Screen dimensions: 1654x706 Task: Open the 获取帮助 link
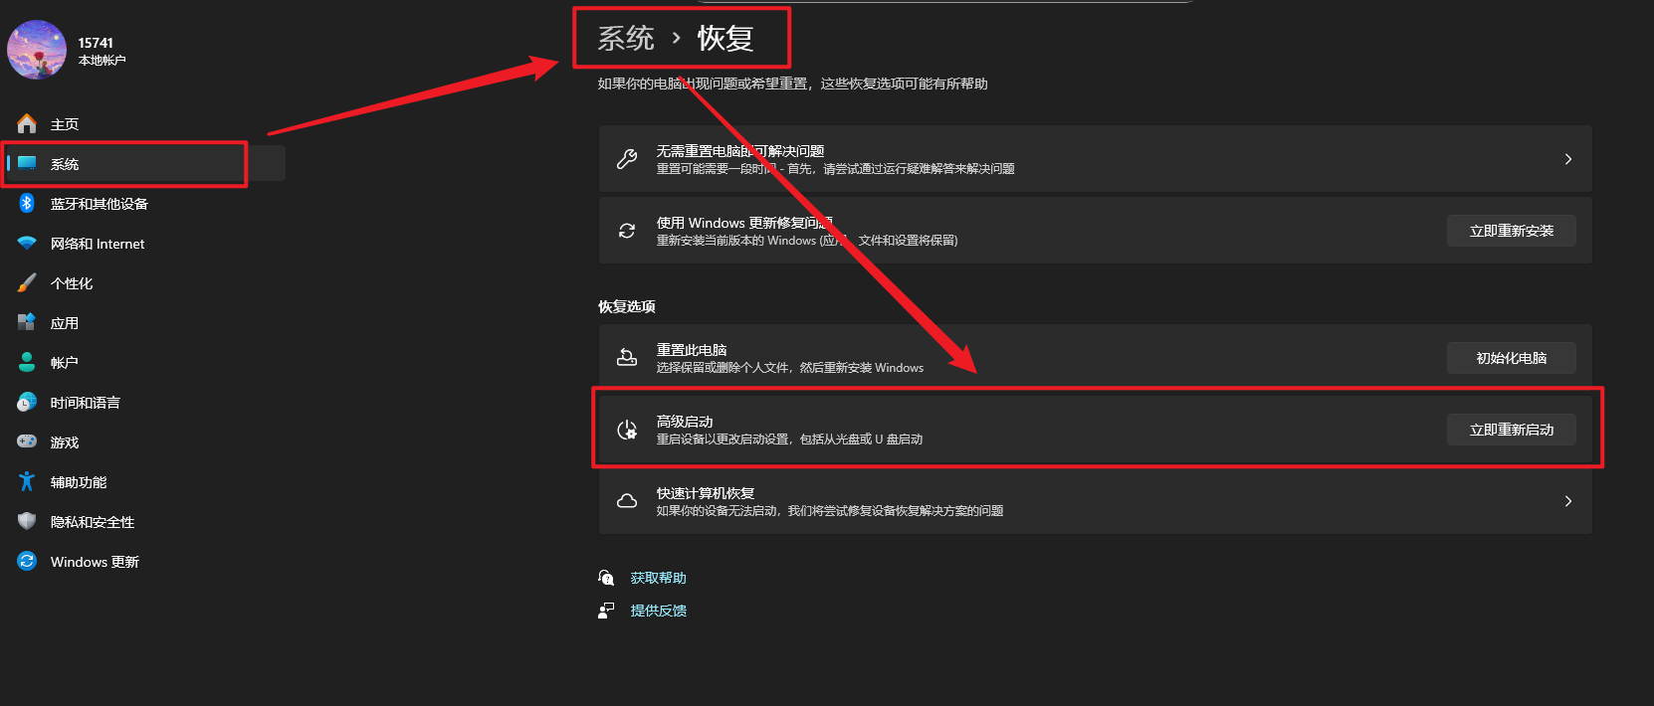[658, 578]
